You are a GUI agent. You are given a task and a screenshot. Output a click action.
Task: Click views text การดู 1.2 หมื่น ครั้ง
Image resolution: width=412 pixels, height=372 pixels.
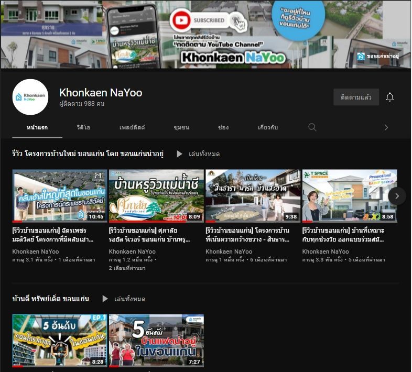tap(131, 260)
